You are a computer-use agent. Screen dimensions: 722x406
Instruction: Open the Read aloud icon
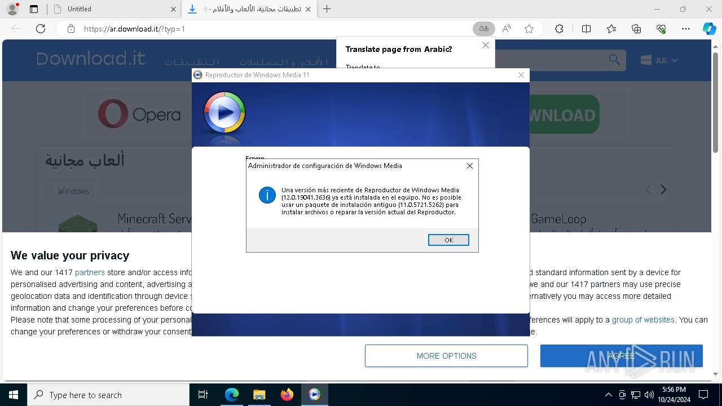tap(507, 29)
